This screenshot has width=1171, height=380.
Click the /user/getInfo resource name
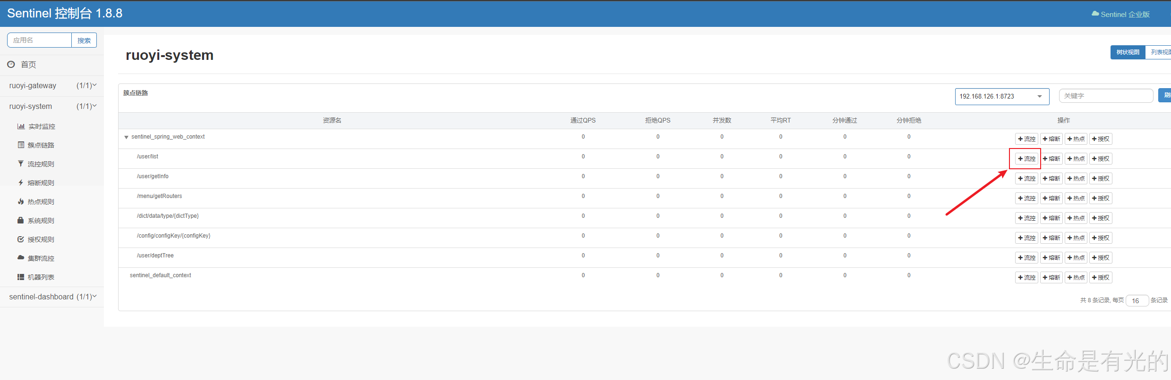coord(153,176)
